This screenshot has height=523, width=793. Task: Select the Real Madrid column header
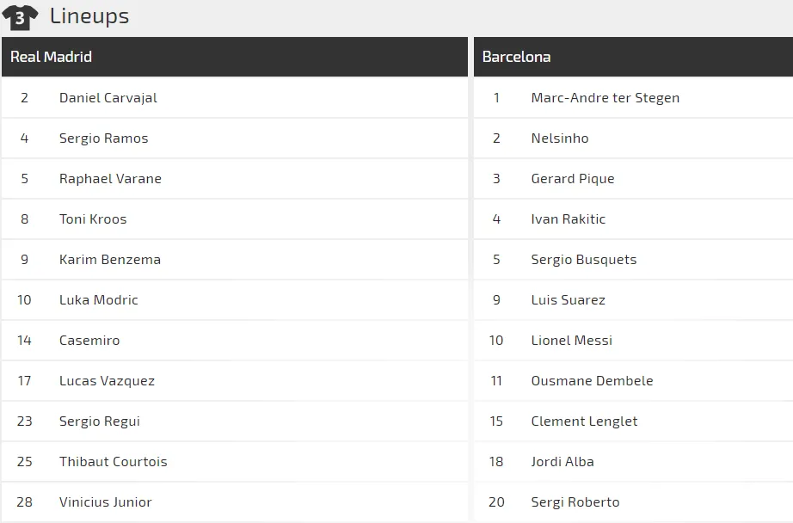click(x=51, y=57)
